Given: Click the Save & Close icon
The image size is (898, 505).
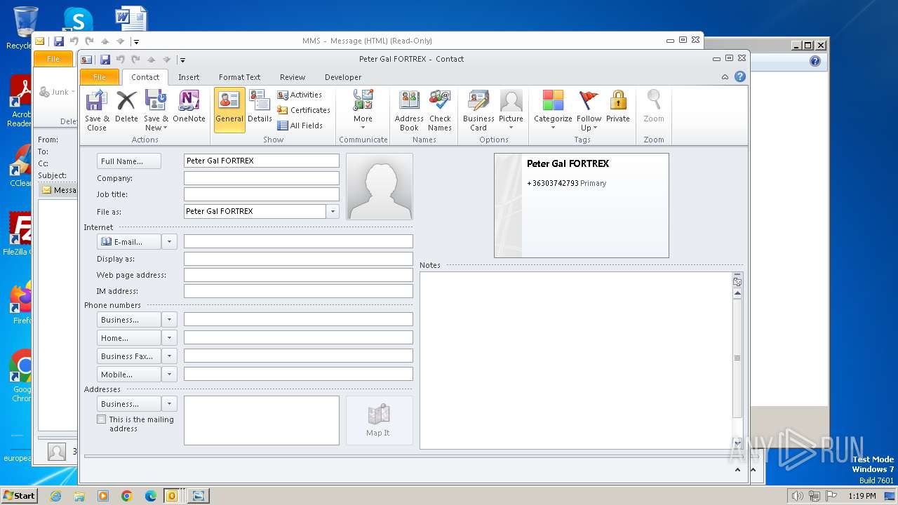Looking at the screenshot, I should coord(96,110).
